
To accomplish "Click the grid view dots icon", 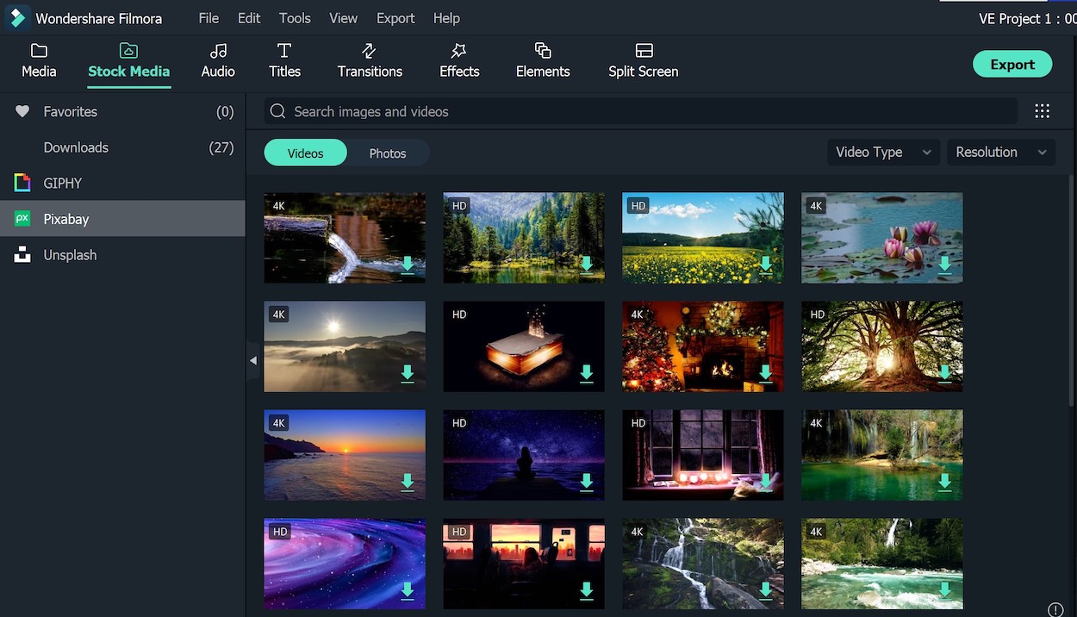I will [x=1042, y=111].
